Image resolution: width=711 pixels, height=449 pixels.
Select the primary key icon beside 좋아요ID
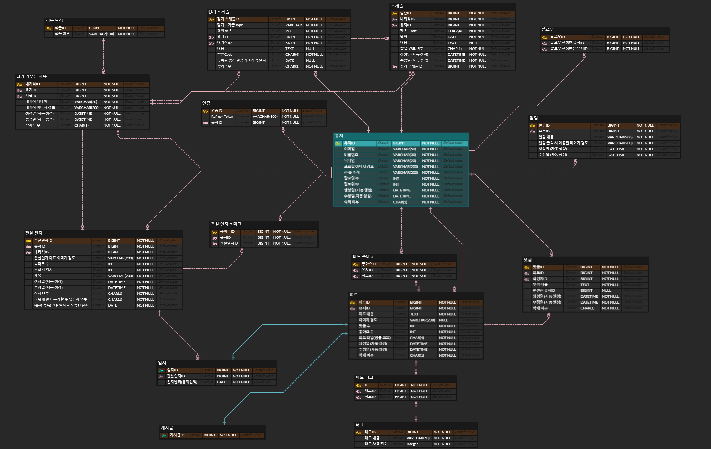[355, 265]
